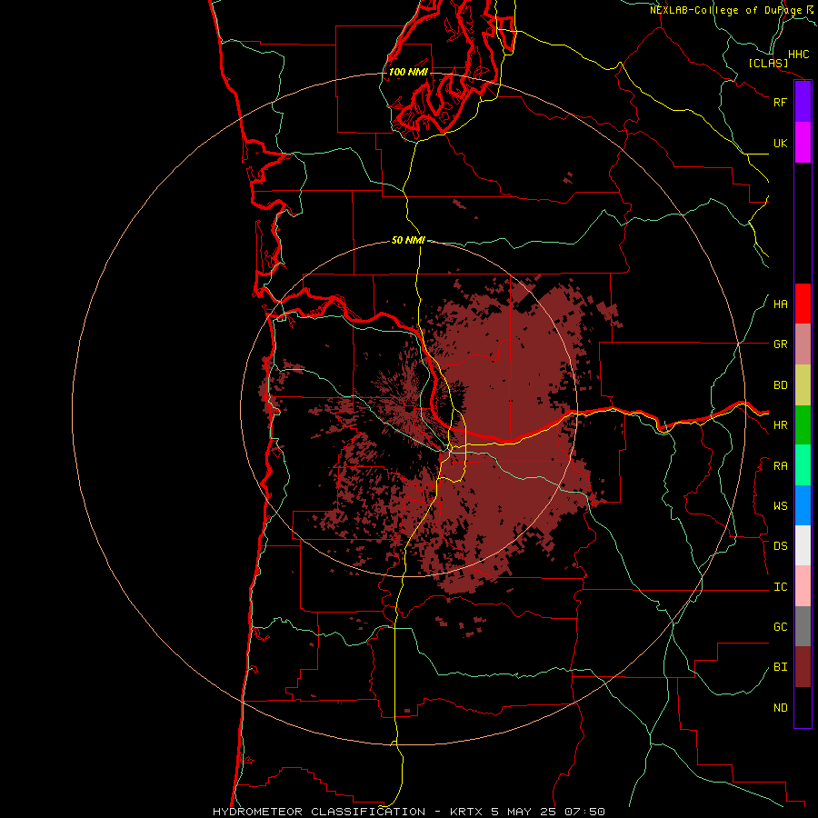818x818 pixels.
Task: Click the IC legend label
Action: (x=780, y=587)
